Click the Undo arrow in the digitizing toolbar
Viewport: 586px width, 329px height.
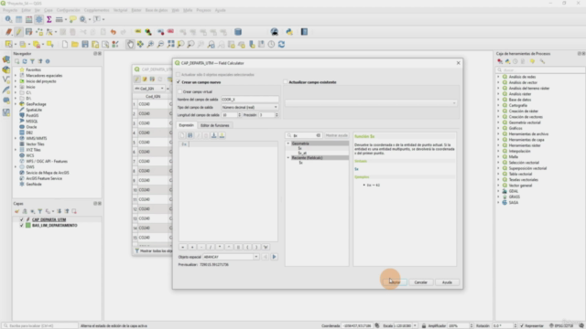[114, 32]
